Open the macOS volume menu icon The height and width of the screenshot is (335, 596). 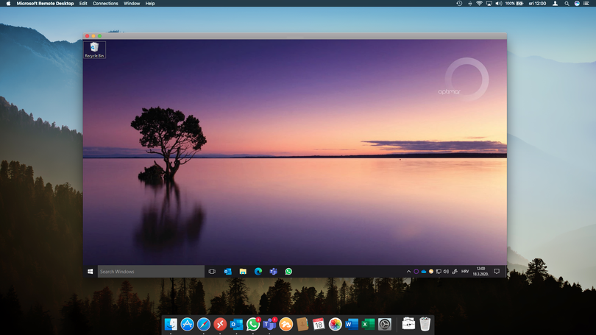[499, 4]
